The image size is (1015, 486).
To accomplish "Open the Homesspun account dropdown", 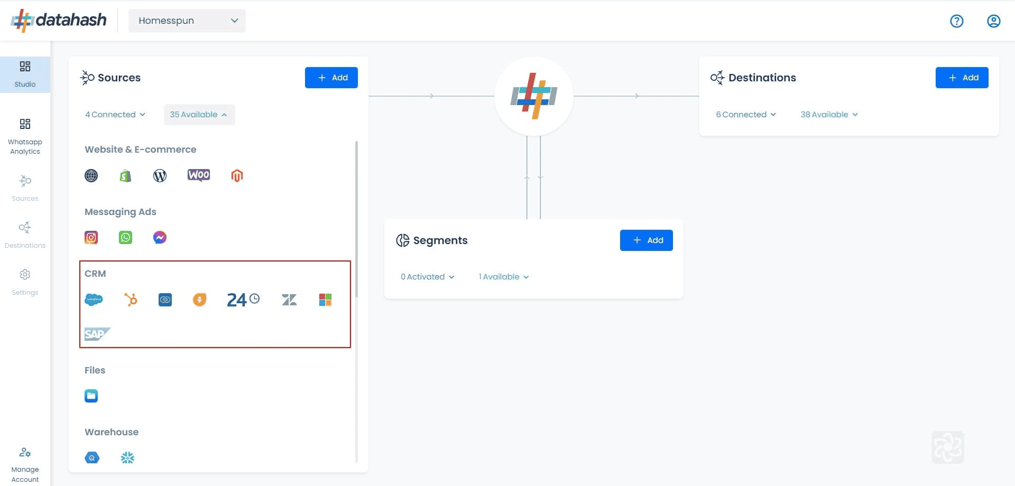I will pyautogui.click(x=187, y=21).
